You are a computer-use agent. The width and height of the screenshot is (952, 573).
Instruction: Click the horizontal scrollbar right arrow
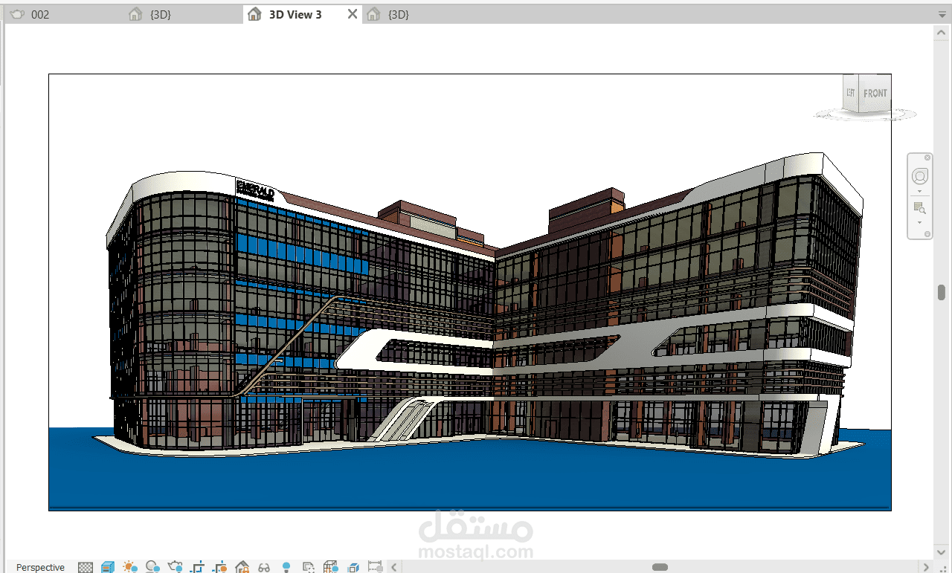pyautogui.click(x=926, y=567)
